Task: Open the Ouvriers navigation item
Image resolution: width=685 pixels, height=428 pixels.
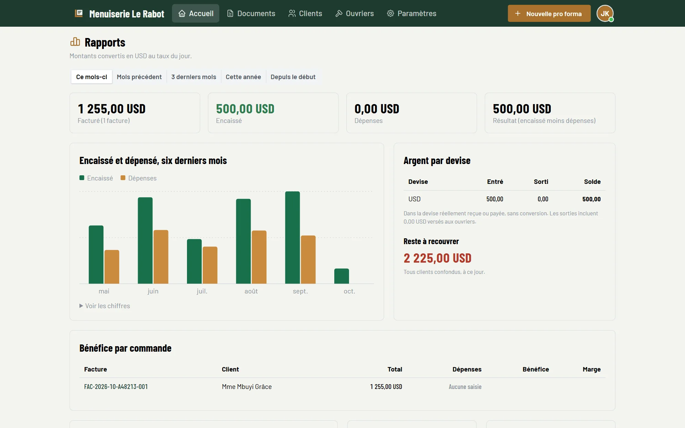Action: (354, 13)
